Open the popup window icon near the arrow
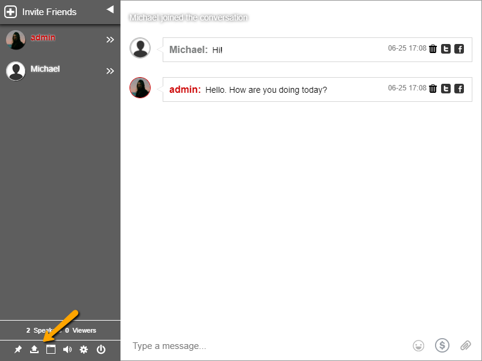The image size is (482, 361). (51, 350)
